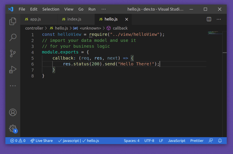Click the callback breadcrumb
Image resolution: width=233 pixels, height=154 pixels.
tap(117, 28)
